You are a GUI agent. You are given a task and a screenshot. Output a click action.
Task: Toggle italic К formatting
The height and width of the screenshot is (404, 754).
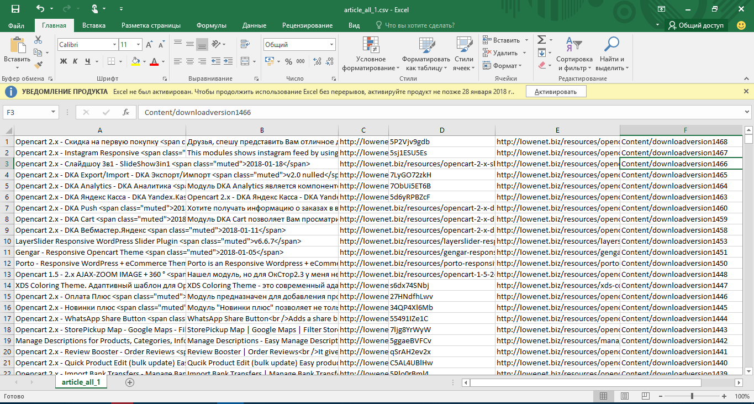(75, 61)
